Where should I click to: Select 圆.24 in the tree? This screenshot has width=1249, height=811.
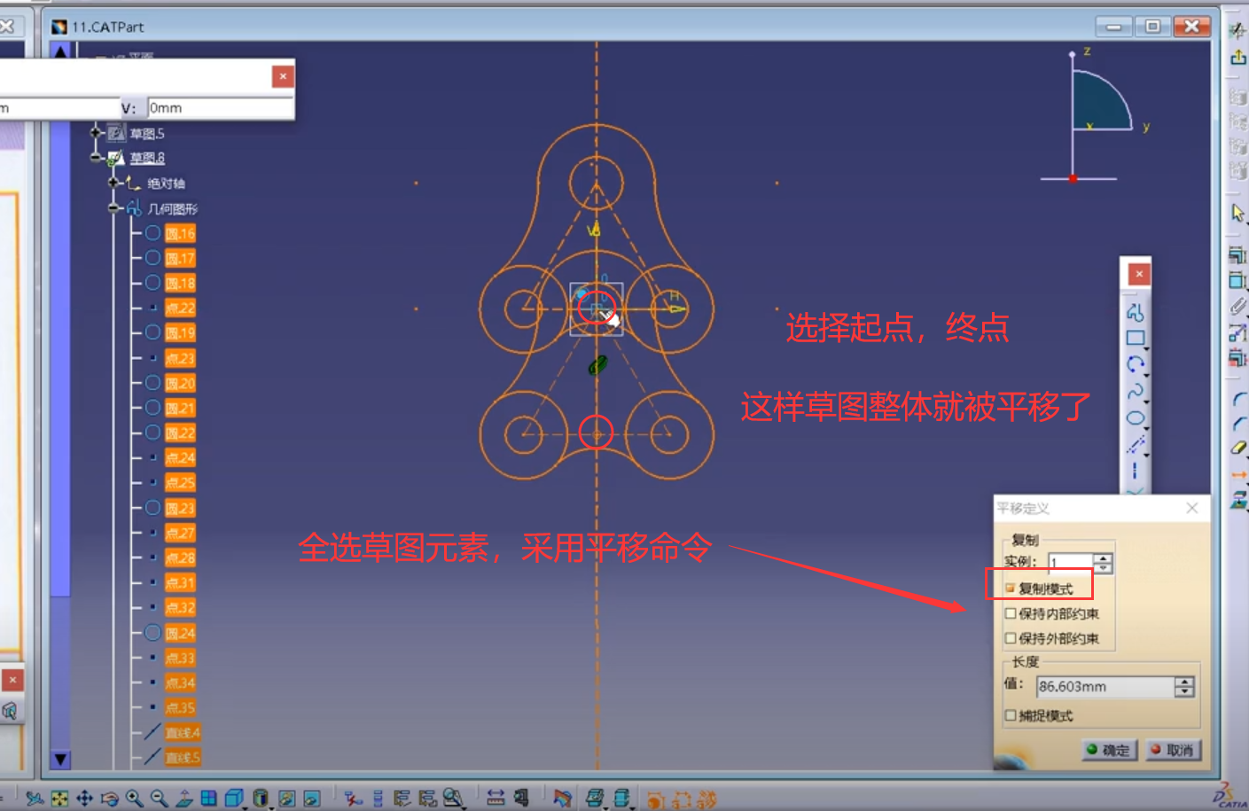[x=180, y=634]
